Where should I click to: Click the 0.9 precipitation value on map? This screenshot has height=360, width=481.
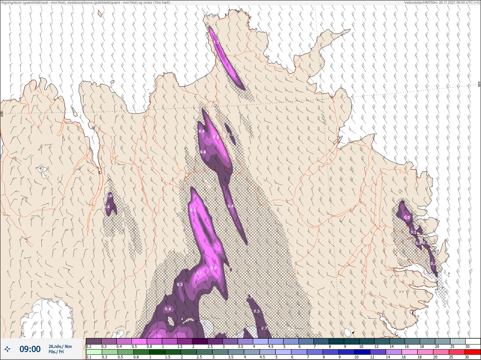click(213, 268)
